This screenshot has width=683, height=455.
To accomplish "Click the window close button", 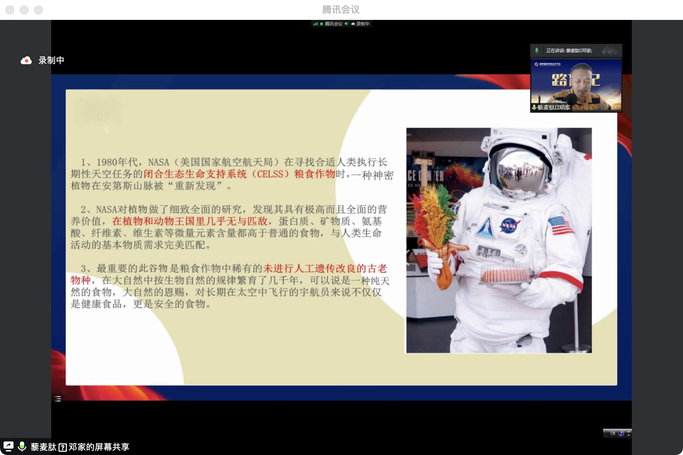I will pos(10,10).
